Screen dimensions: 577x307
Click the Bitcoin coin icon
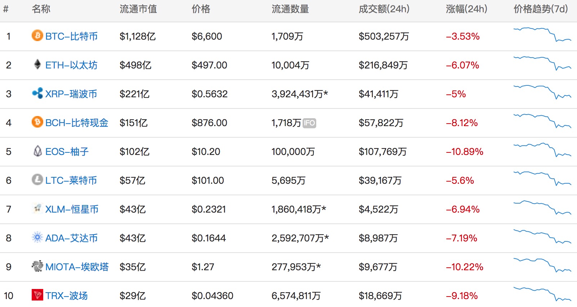click(x=37, y=35)
